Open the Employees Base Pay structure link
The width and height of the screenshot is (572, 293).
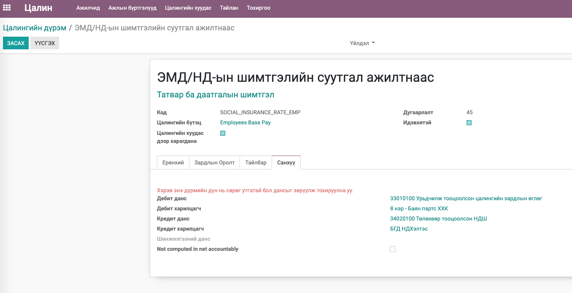pos(246,123)
